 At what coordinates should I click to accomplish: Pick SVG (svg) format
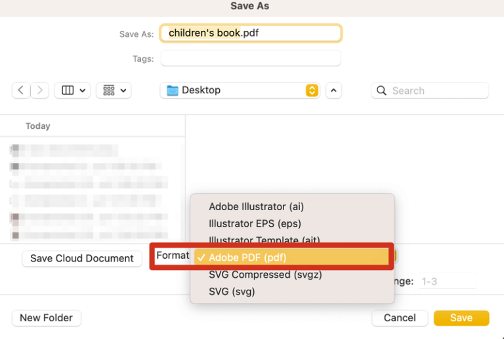(x=232, y=291)
